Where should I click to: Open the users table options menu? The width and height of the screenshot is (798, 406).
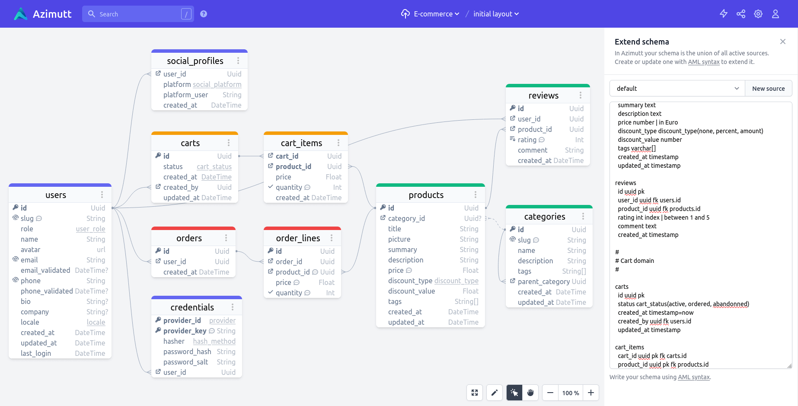pyautogui.click(x=102, y=195)
